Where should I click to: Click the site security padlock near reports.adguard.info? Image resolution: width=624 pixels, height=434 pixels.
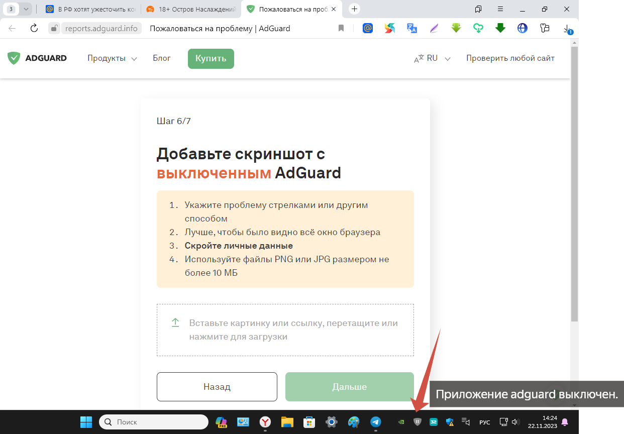pyautogui.click(x=54, y=28)
